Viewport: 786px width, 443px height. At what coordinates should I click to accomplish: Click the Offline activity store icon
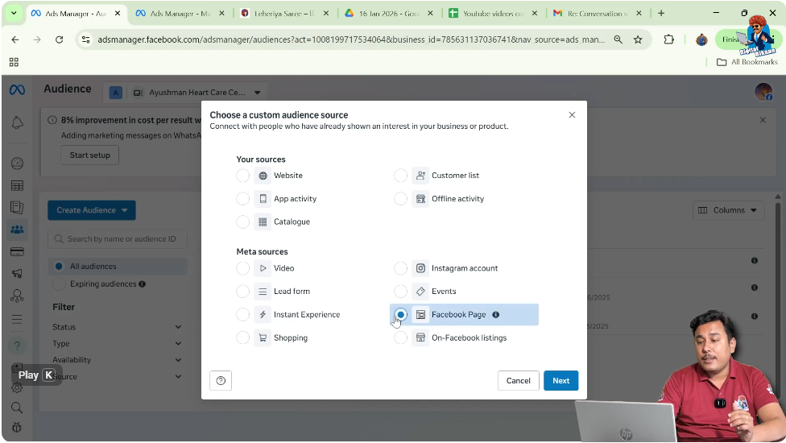(x=420, y=198)
